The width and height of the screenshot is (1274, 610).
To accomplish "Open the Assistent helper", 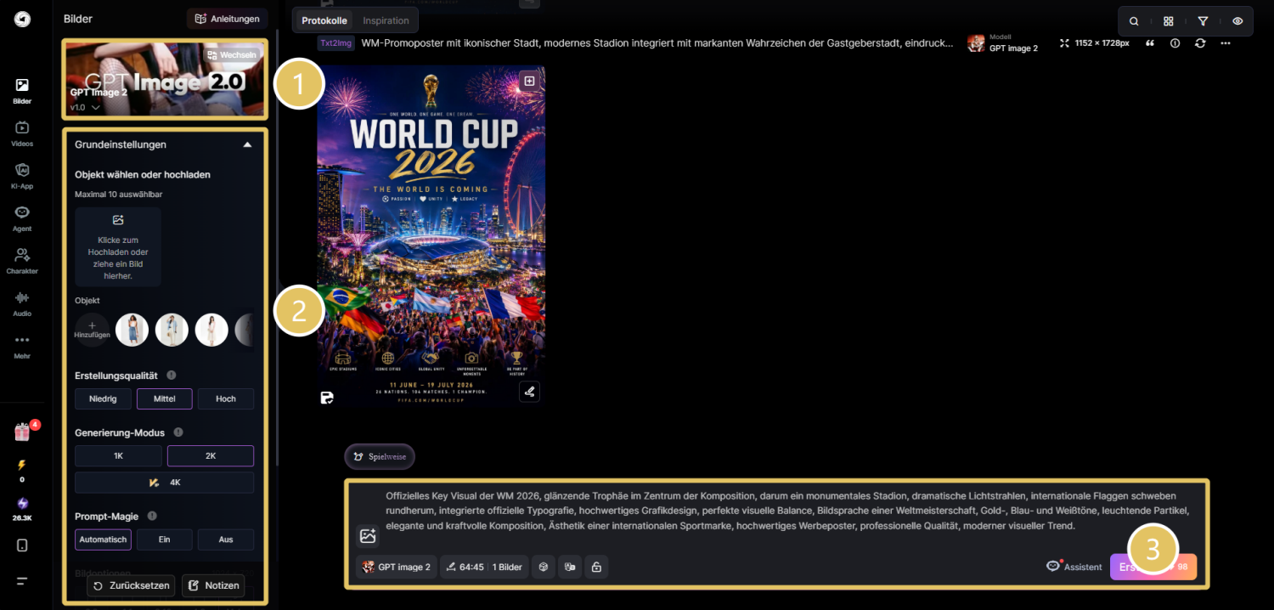I will coord(1074,567).
